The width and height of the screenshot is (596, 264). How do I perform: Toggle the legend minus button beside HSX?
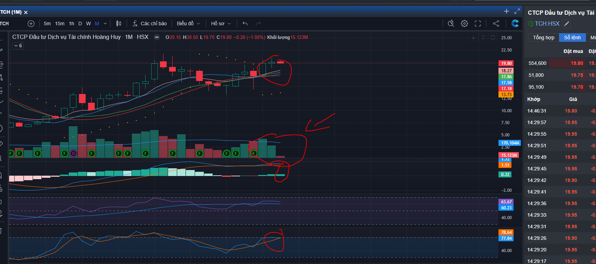[x=157, y=37]
